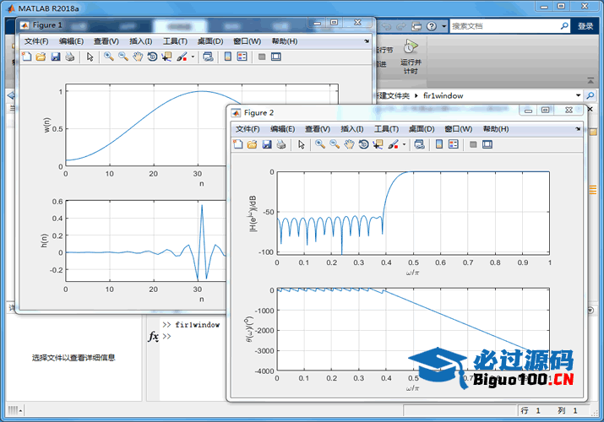604x422 pixels.
Task: Click Hide Plot Tools icon in Figure 1
Action: [262, 57]
